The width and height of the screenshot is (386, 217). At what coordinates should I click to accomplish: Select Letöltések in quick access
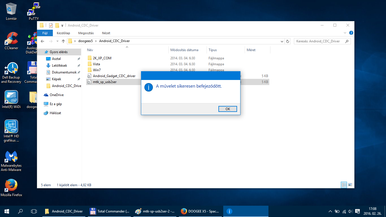[x=59, y=66]
